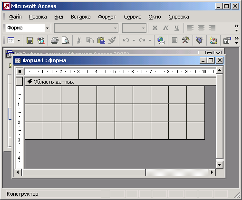This screenshot has width=242, height=200.
Task: Click the form selector square by the ruler
Action: coord(19,71)
